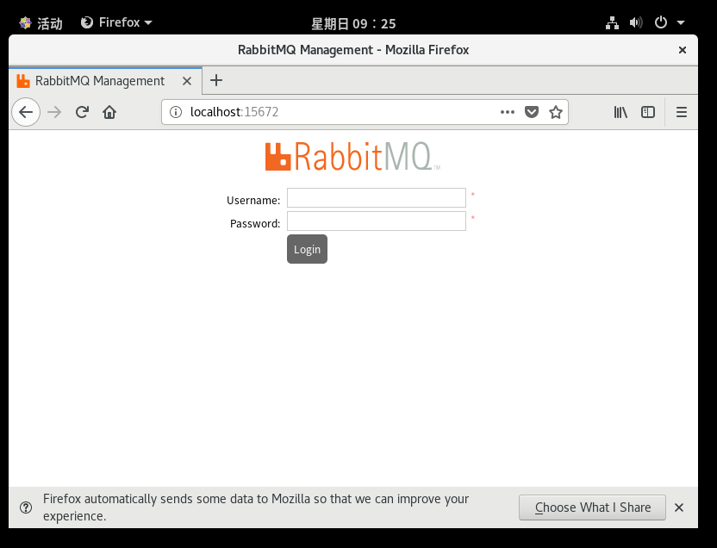Viewport: 717px width, 548px height.
Task: Show the sidebars panel
Action: 648,112
